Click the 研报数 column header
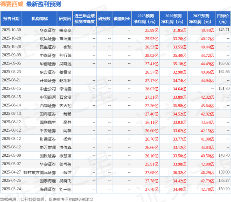This screenshot has height=202, width=231. [x=104, y=19]
